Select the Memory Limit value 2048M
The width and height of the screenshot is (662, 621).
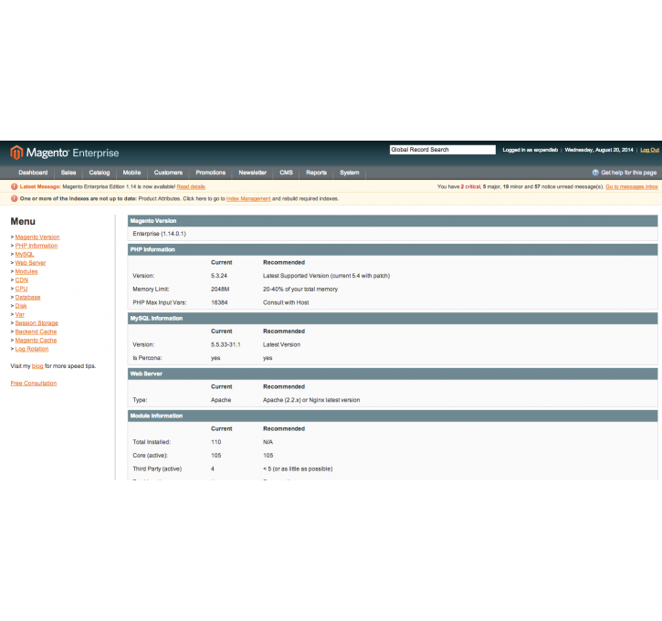click(x=220, y=289)
